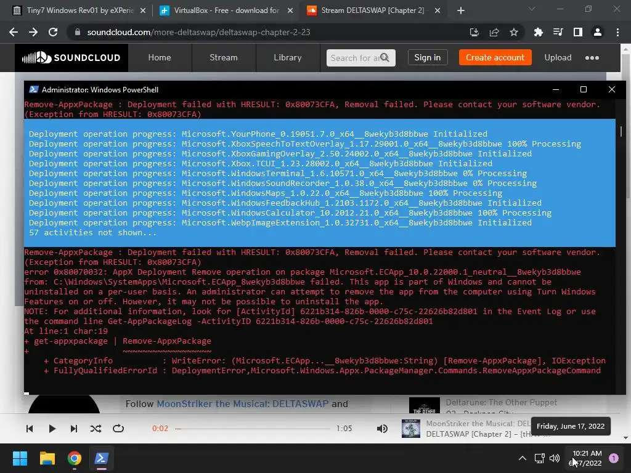Click the search magnifier icon
The height and width of the screenshot is (473, 631).
(x=385, y=57)
